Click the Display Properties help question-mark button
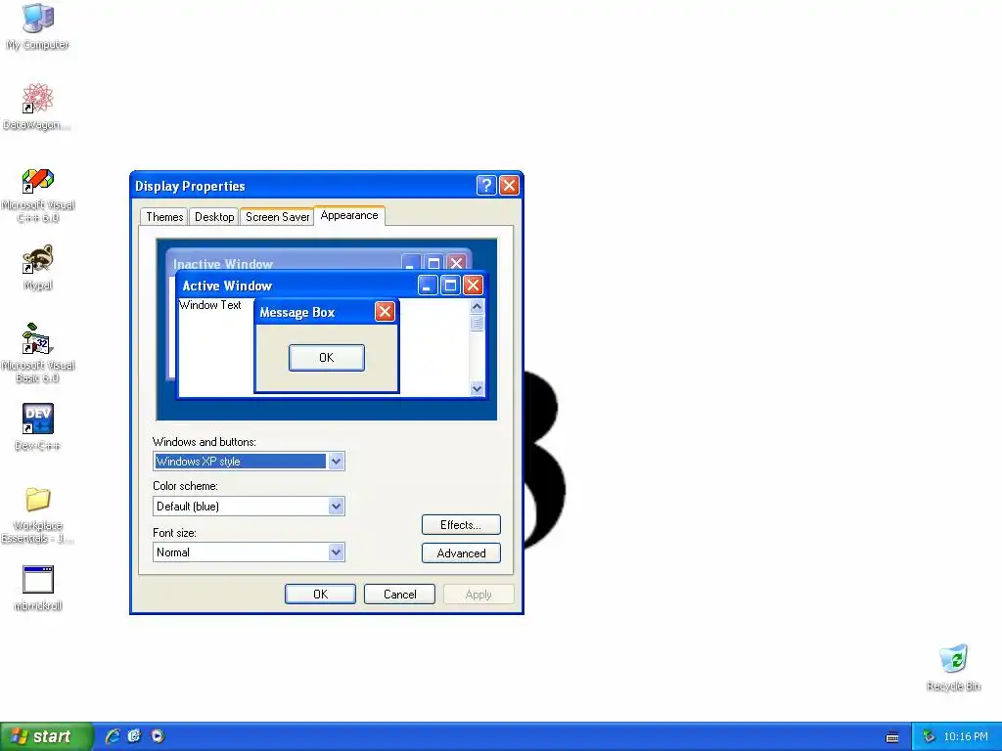The image size is (1002, 751). click(x=486, y=186)
